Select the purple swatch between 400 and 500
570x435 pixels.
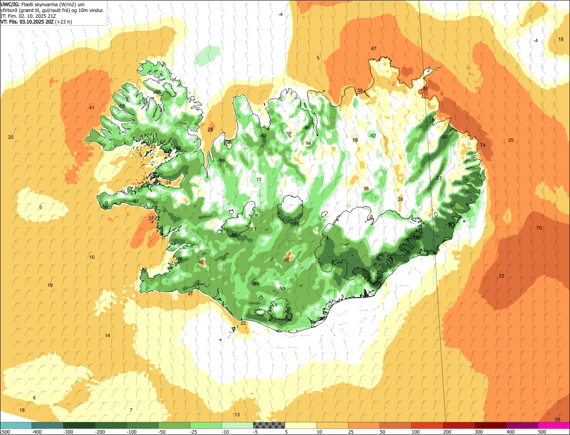click(522, 426)
